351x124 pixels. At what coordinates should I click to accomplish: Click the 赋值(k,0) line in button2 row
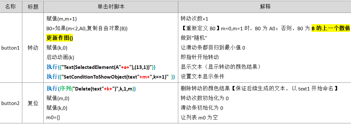(x=57, y=108)
